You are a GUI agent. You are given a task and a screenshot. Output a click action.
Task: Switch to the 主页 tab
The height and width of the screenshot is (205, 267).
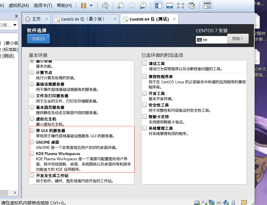click(37, 19)
